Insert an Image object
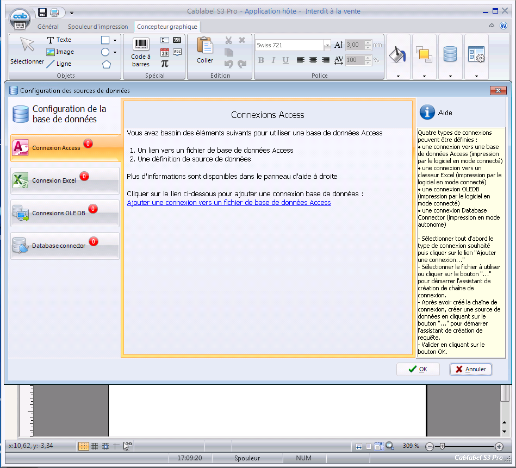 point(60,52)
